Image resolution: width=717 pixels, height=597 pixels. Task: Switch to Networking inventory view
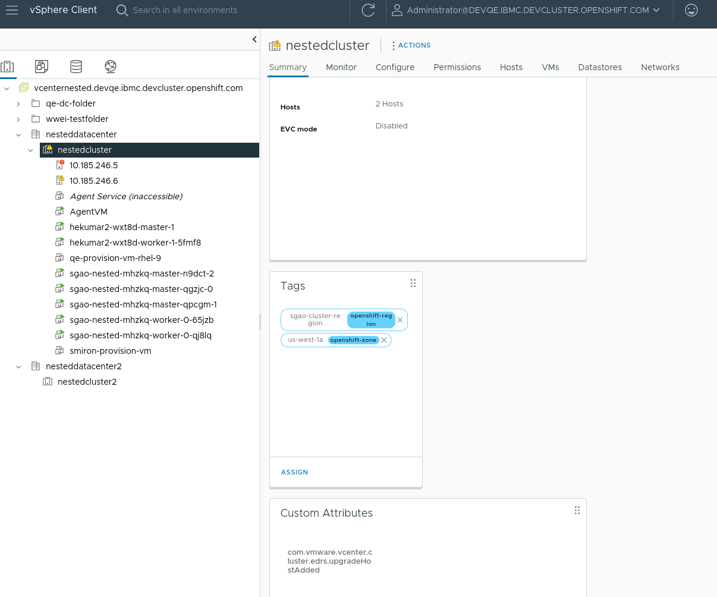tap(111, 67)
